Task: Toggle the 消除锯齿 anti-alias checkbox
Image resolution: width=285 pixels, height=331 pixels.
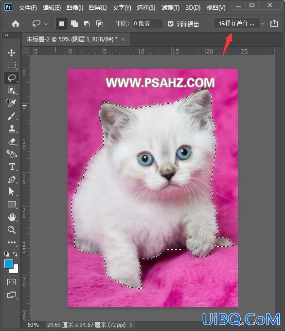Action: 170,24
